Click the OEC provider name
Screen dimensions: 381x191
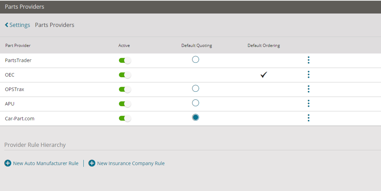click(10, 75)
